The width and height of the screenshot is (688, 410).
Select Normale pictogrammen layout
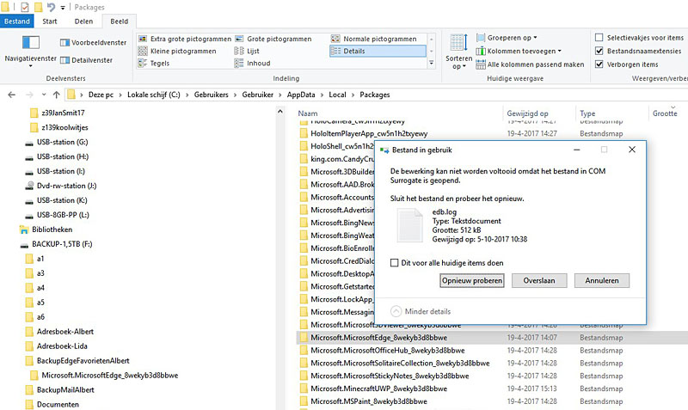(x=374, y=39)
